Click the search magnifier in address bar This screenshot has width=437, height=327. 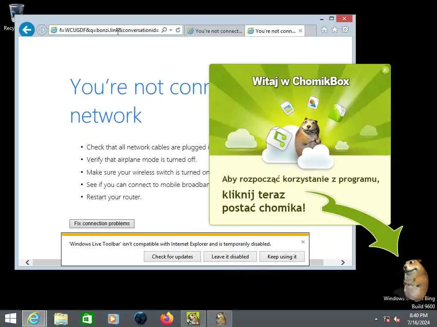[x=164, y=30]
